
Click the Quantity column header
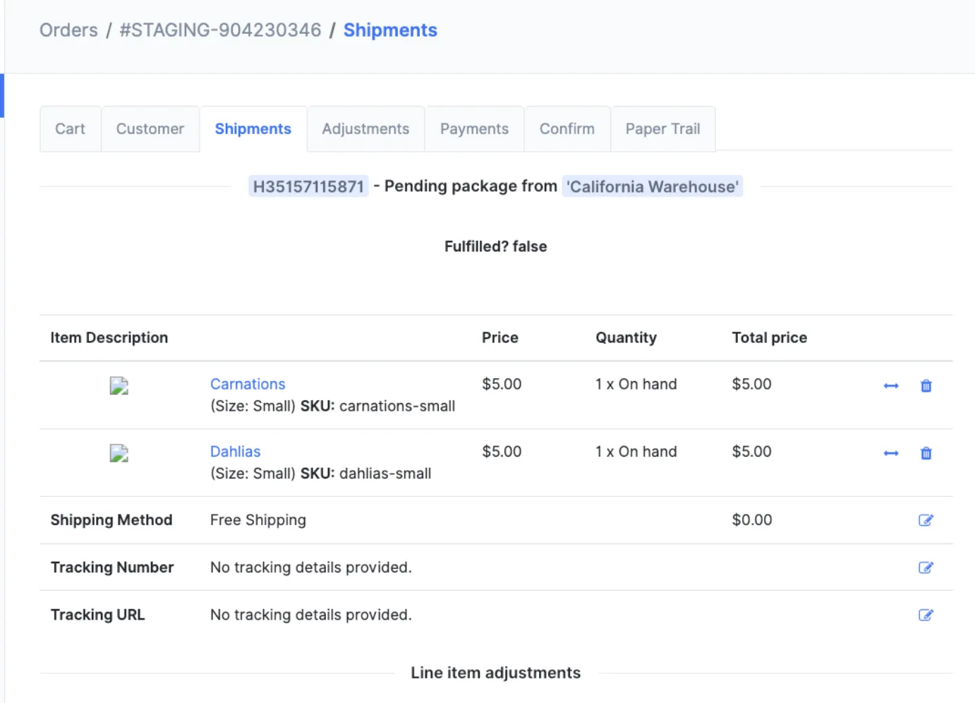click(x=626, y=338)
